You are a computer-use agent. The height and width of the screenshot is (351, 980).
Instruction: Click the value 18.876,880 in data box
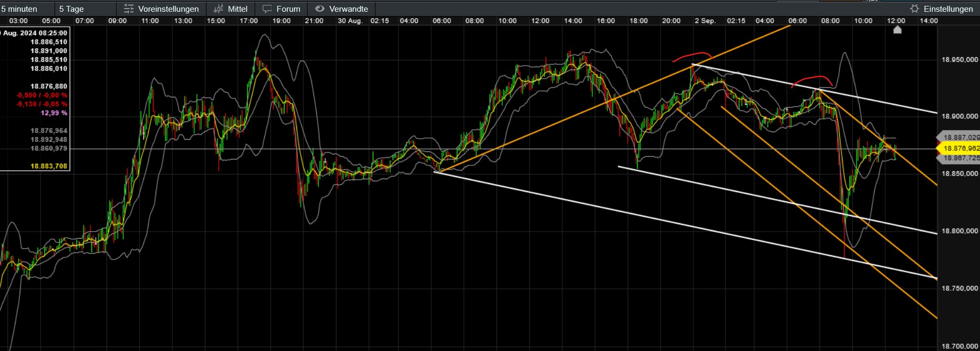pos(49,86)
